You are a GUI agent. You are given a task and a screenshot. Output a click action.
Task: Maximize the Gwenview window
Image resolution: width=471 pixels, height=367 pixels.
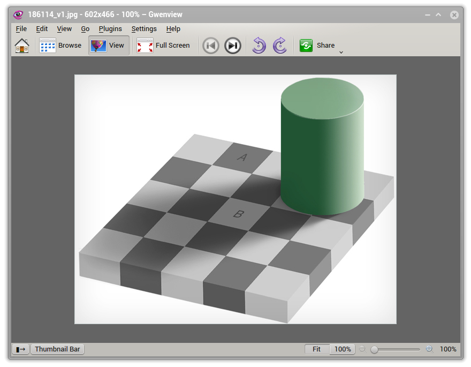[438, 14]
